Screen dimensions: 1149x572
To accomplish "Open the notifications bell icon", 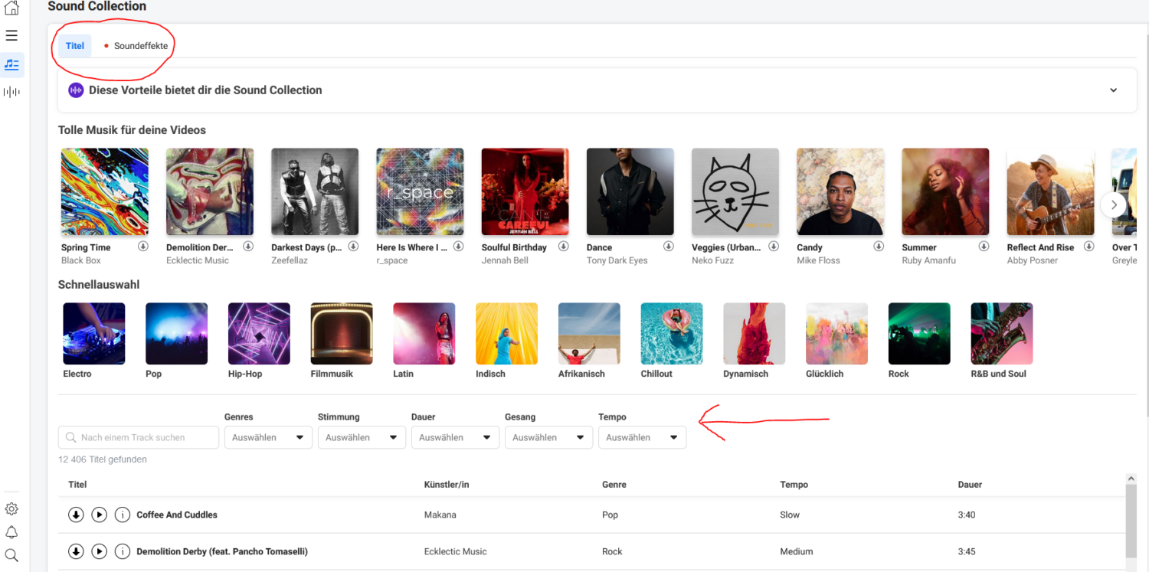I will (11, 532).
